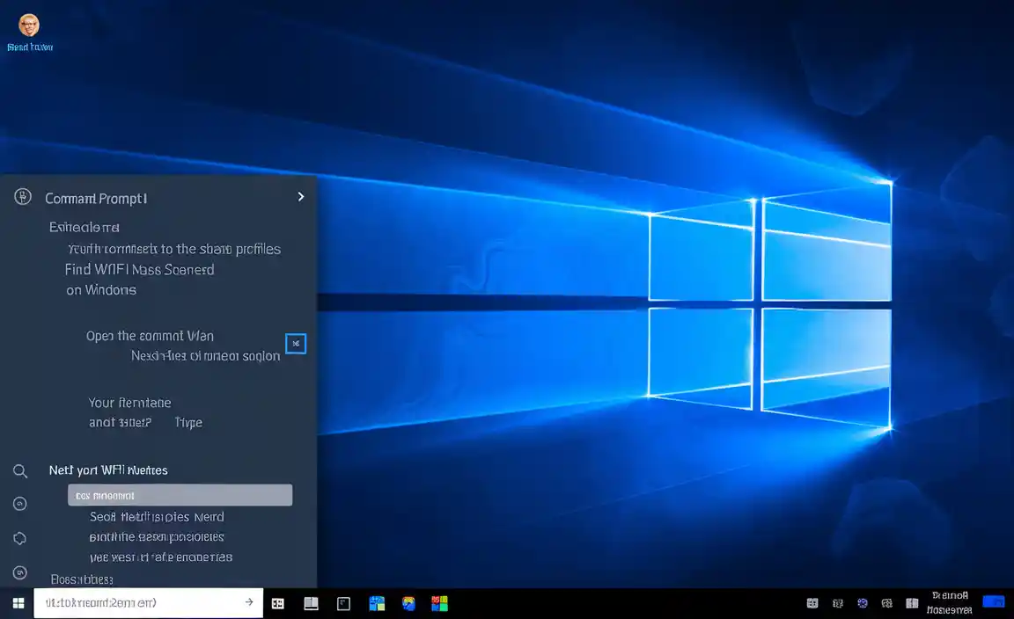Click the blue notification button in system tray
The image size is (1014, 619).
click(993, 602)
